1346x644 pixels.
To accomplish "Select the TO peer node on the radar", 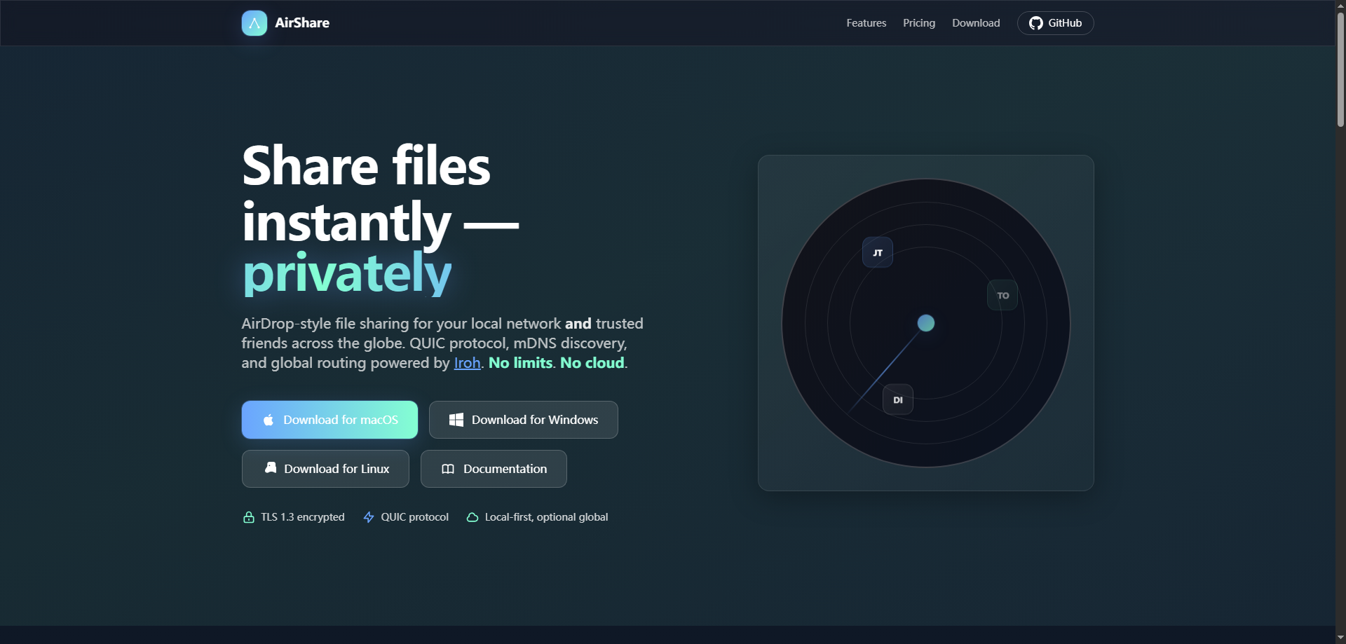I will pos(1002,295).
